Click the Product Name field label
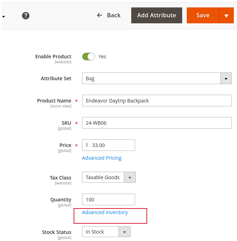237x241 pixels. [54, 101]
